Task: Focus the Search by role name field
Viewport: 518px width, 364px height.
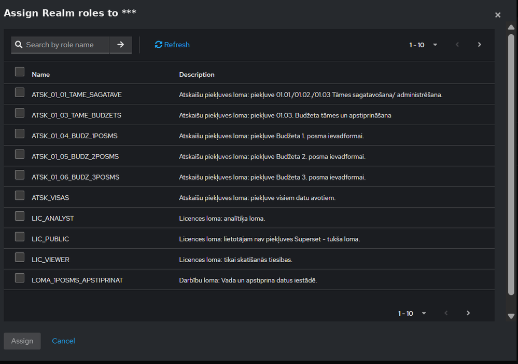Action: (x=60, y=45)
